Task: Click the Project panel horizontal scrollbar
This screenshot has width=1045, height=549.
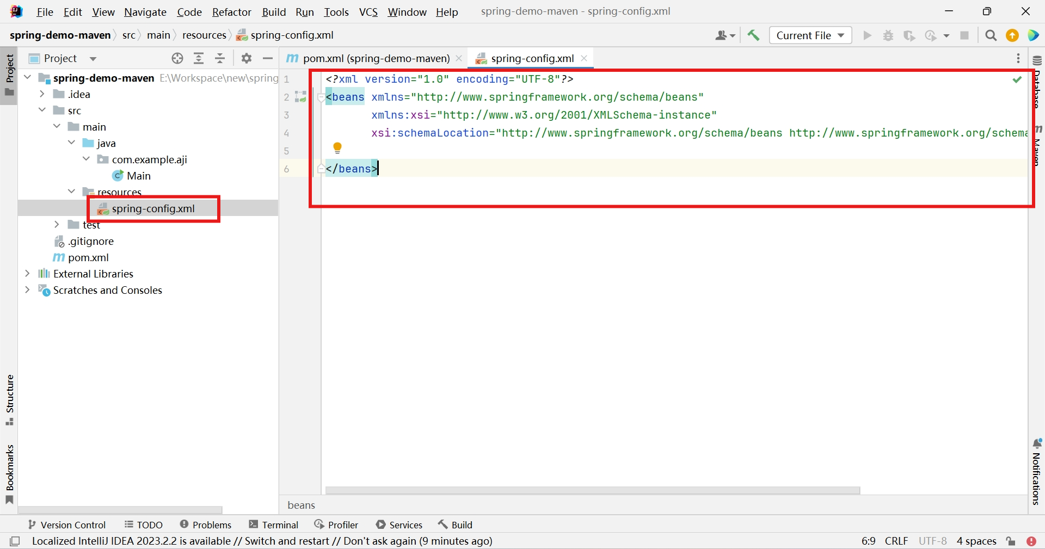Action: click(x=120, y=510)
